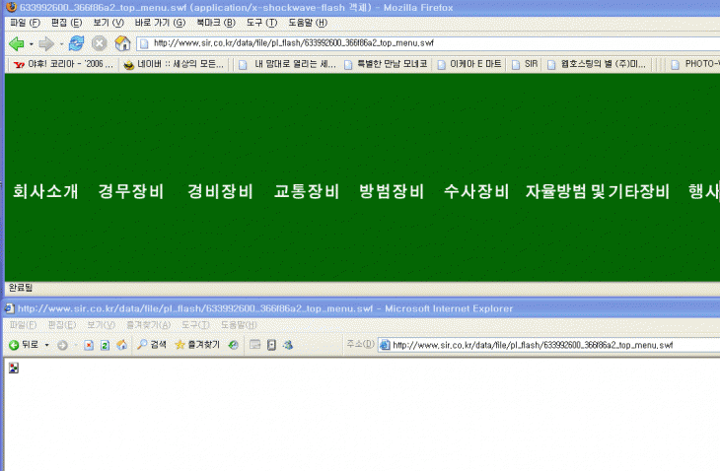Click 회사소개 in the flash menu

45,192
